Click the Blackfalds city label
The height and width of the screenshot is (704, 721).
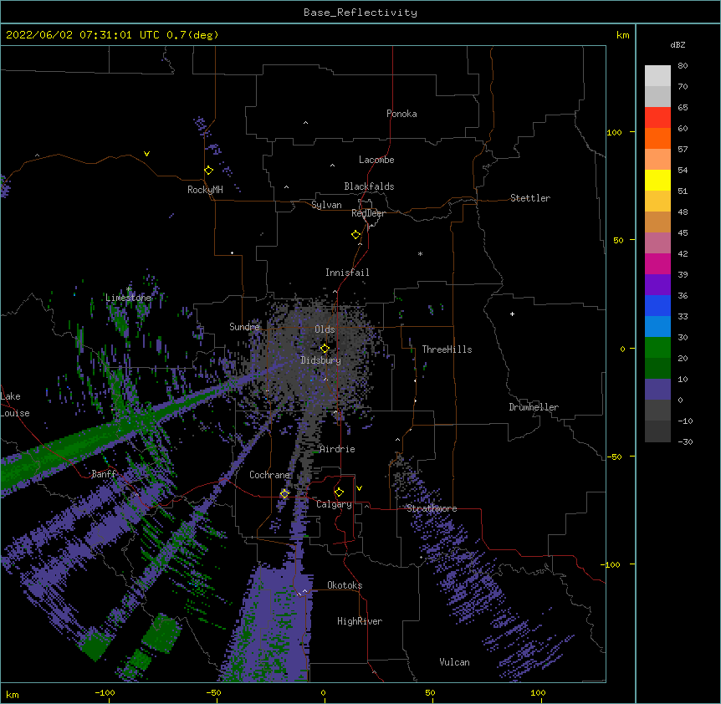(369, 186)
